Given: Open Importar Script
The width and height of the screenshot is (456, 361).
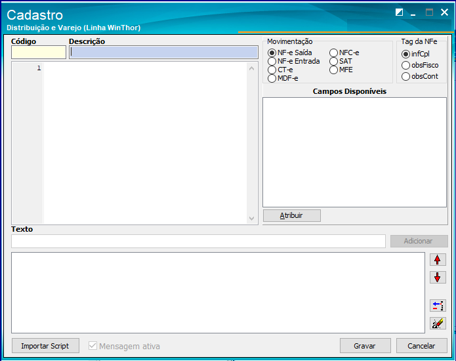Looking at the screenshot, I should coord(45,346).
